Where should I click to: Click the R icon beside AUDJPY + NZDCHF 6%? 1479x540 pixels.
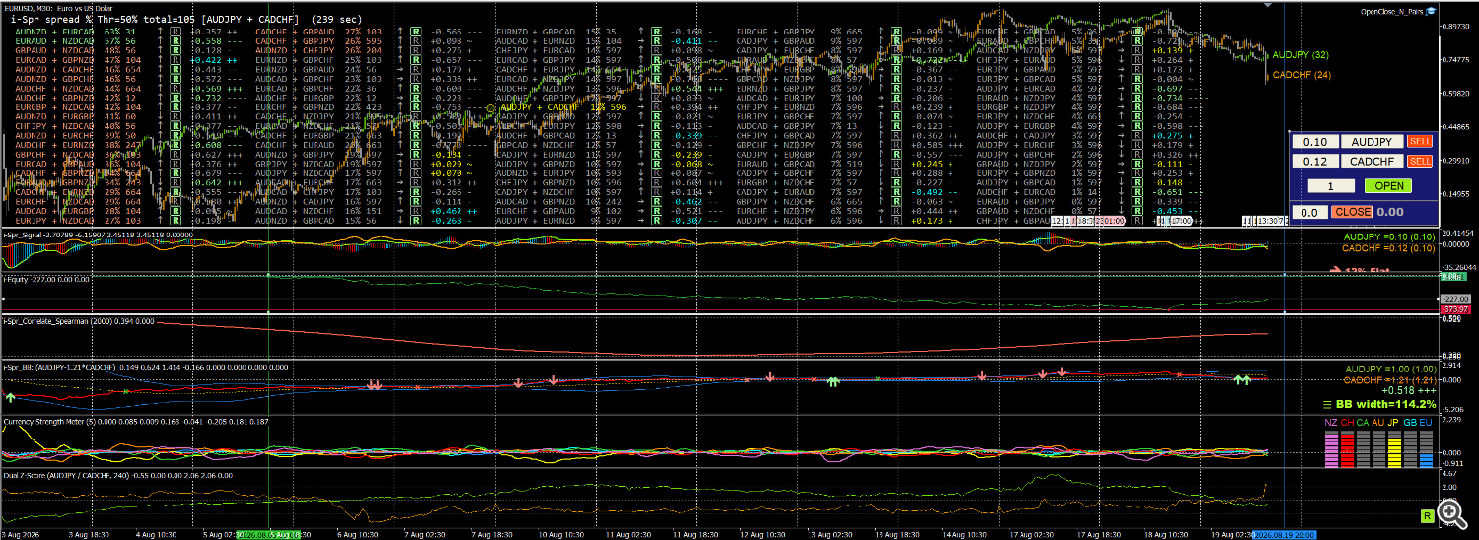pyautogui.click(x=897, y=222)
